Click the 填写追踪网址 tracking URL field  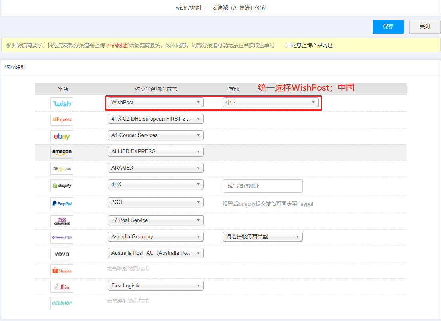tap(262, 186)
